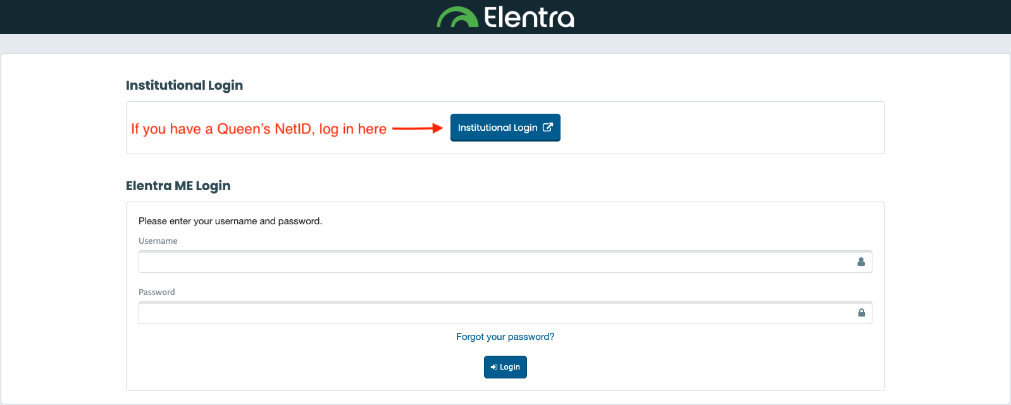Select the Elentra ME Login heading
This screenshot has height=405, width=1011.
pos(178,186)
